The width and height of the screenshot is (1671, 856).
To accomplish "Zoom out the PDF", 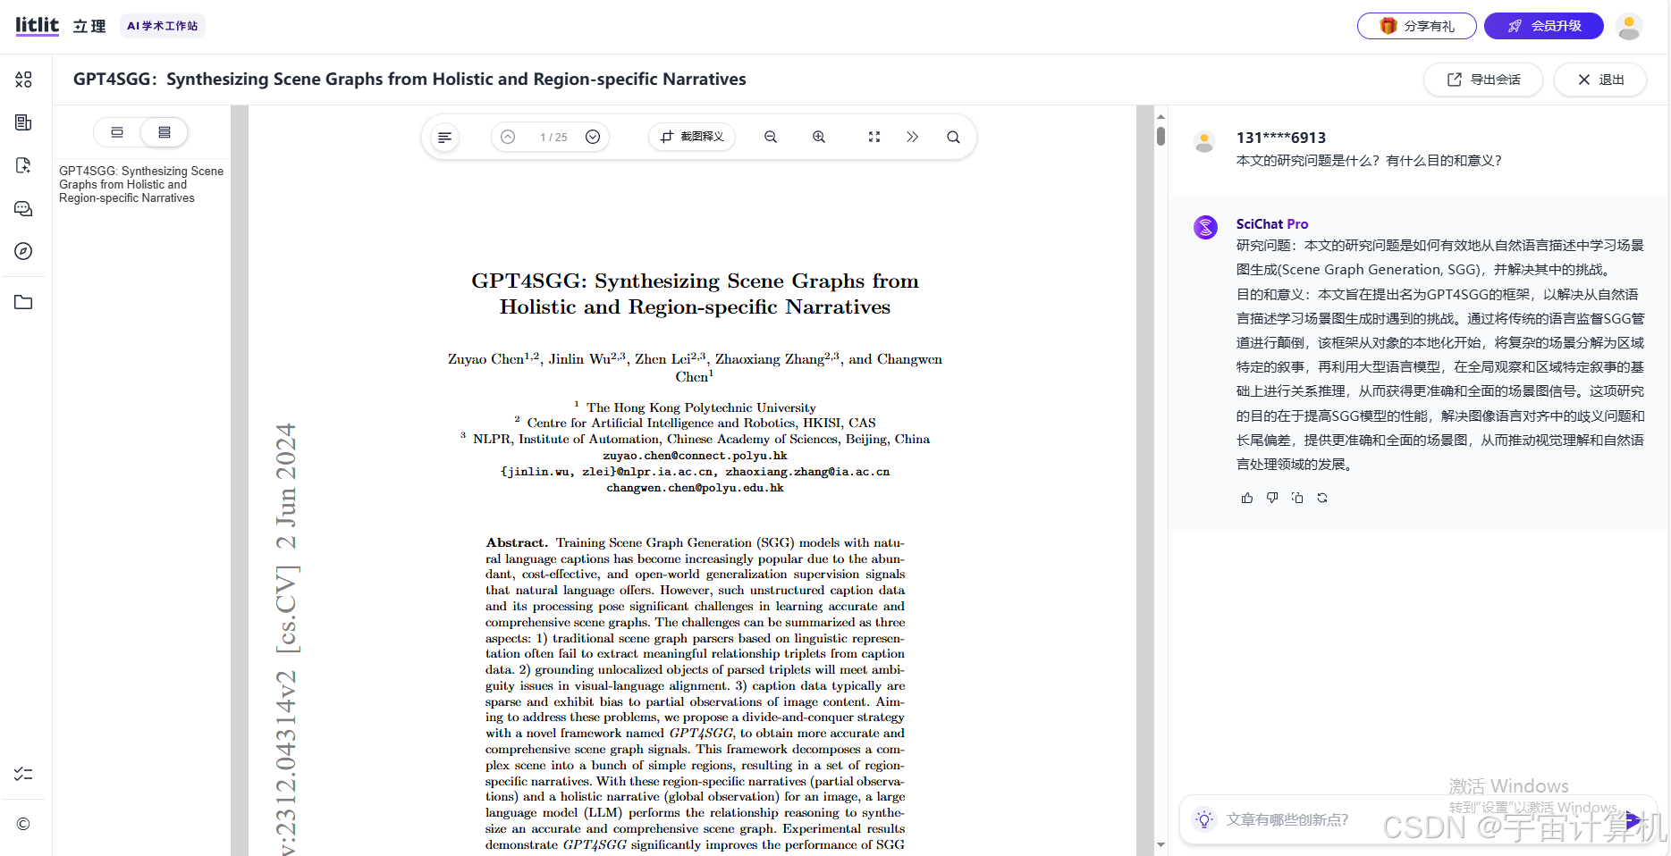I will (771, 137).
